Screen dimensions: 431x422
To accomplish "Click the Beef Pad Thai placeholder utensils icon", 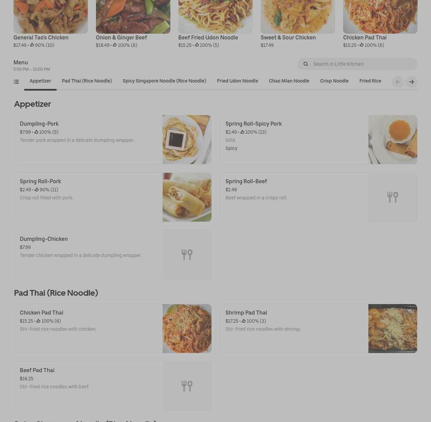I will [x=187, y=386].
